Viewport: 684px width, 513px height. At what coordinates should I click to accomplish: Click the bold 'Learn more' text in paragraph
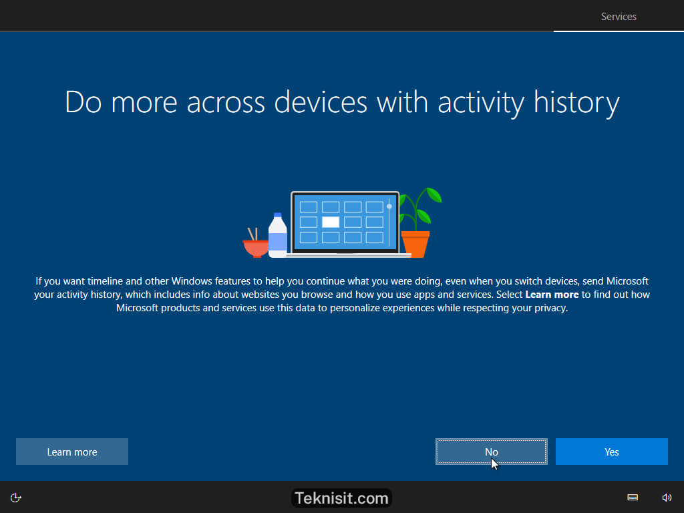[552, 295]
